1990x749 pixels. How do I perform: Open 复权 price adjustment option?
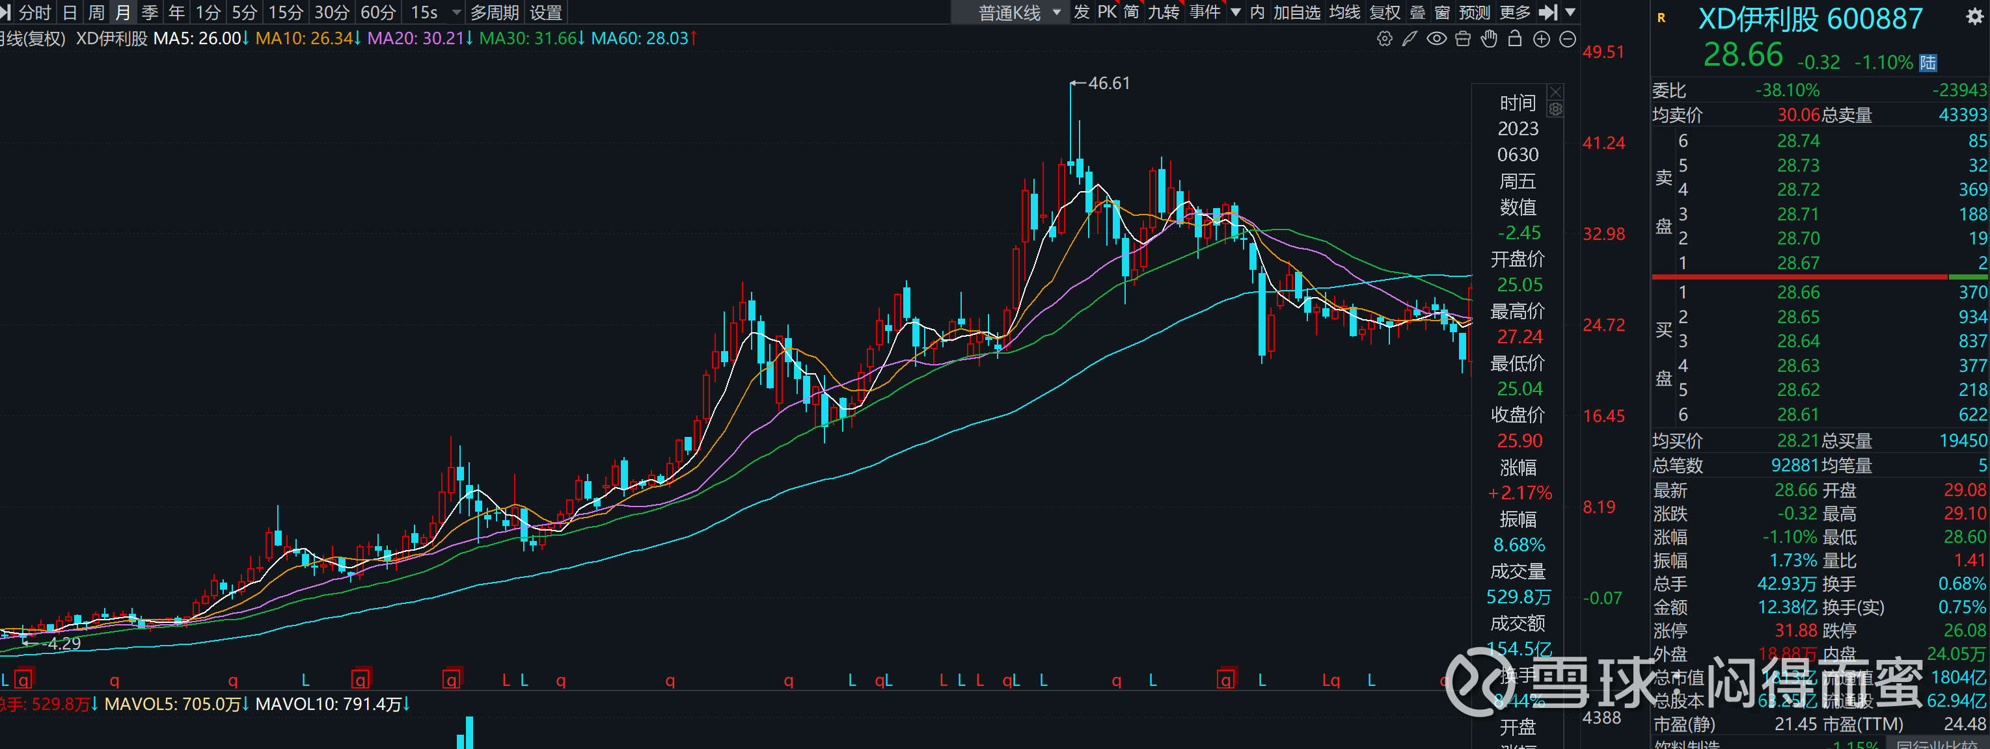pyautogui.click(x=1385, y=12)
